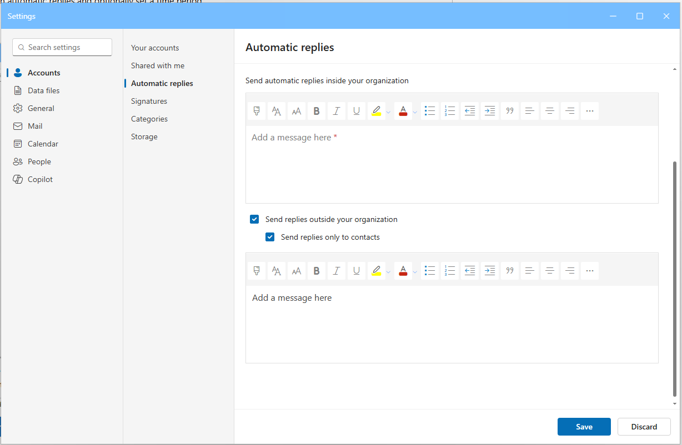Open font color dropdown in the inside-organization toolbar
The image size is (682, 445).
tap(415, 112)
